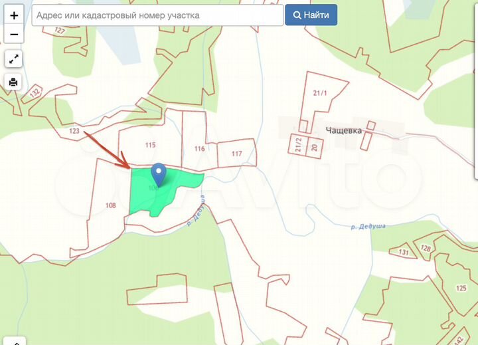
Task: Click parcel labeled 123
Action: coord(74,132)
